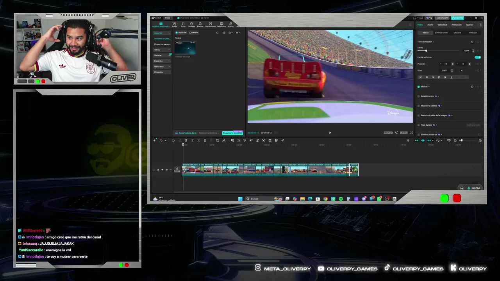Image resolution: width=500 pixels, height=281 pixels.
Task: Open the Stickers panel
Action: pyautogui.click(x=191, y=25)
